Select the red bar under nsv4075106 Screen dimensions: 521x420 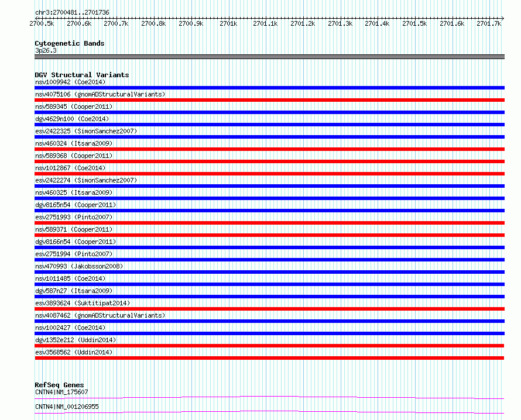click(x=269, y=100)
